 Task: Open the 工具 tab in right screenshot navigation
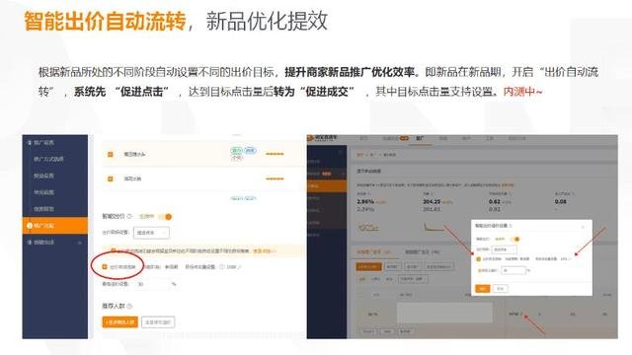tap(490, 138)
